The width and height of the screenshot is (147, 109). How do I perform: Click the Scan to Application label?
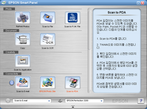point(23,70)
